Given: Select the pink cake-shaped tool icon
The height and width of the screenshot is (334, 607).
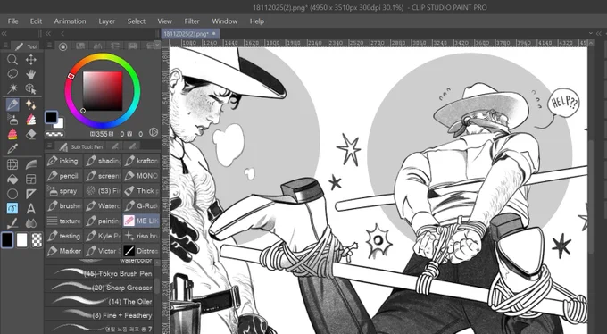Looking at the screenshot, I should point(12,134).
